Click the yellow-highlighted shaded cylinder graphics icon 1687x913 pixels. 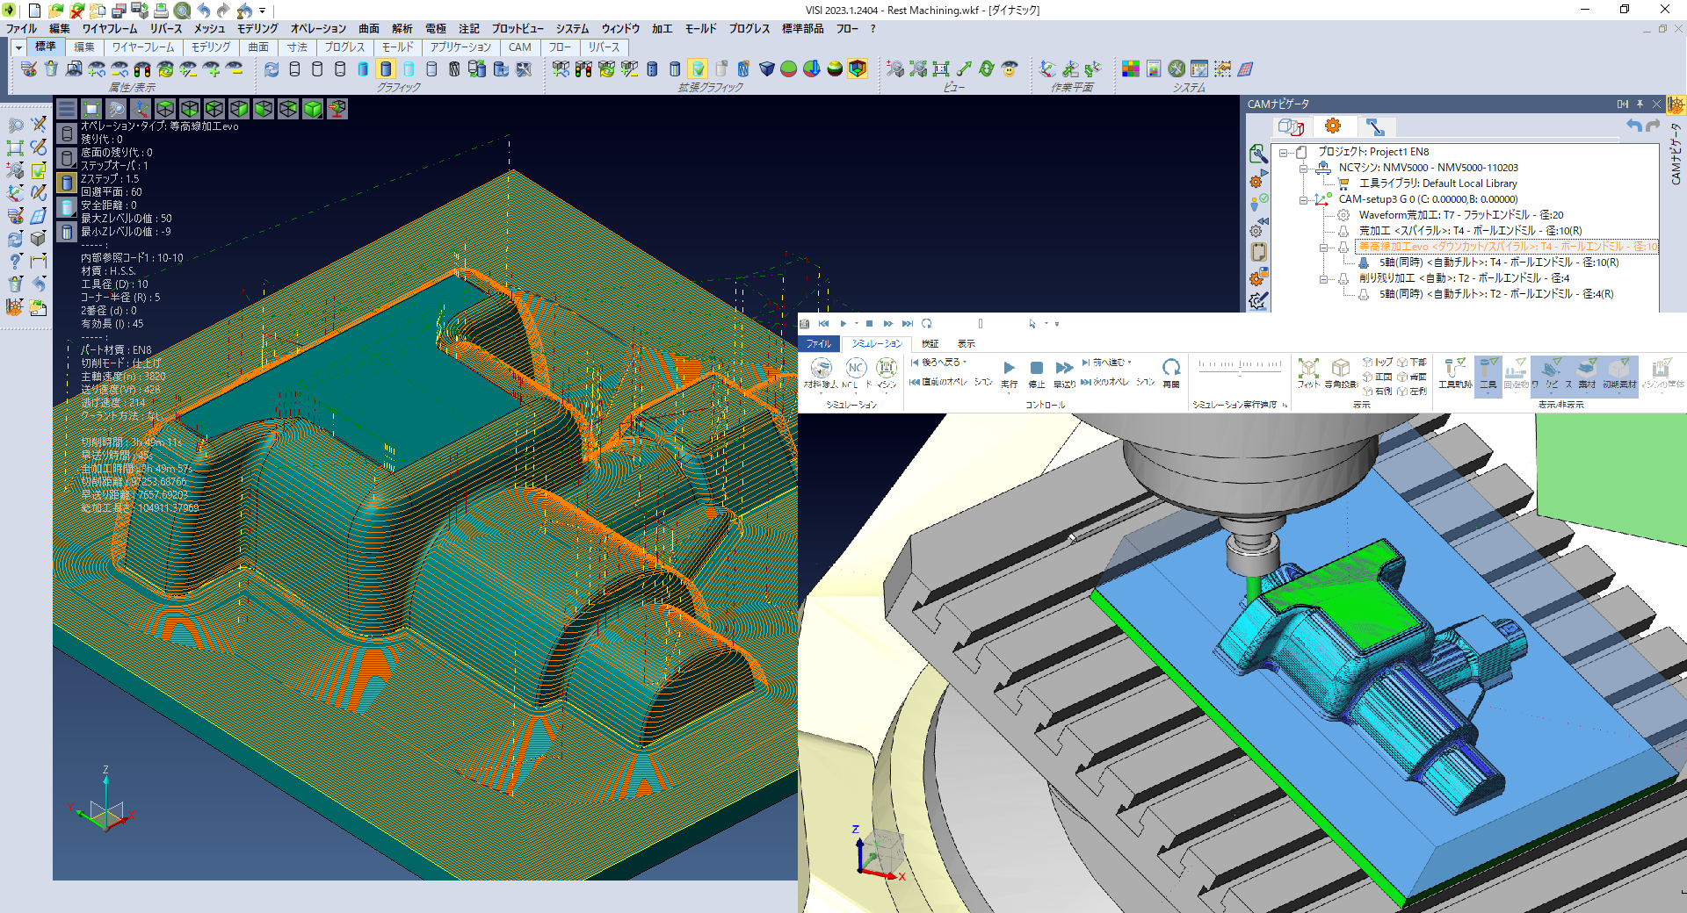pyautogui.click(x=385, y=68)
